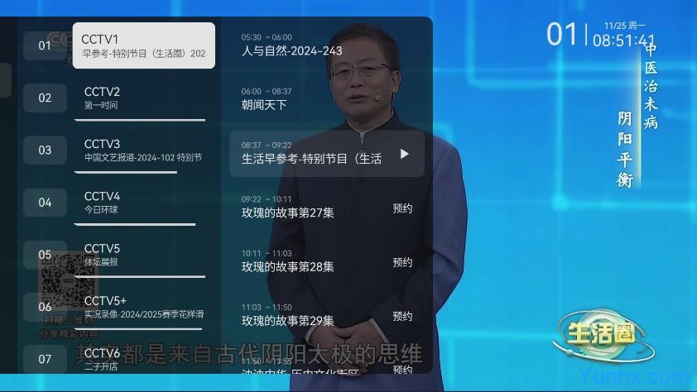The height and width of the screenshot is (392, 697).
Task: Reserve 玫瑰的故事第28集 with 预约
Action: point(402,262)
